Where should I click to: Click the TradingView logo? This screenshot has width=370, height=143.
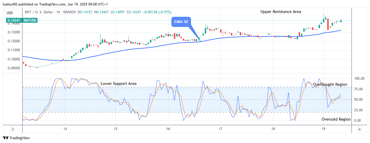click(16, 138)
